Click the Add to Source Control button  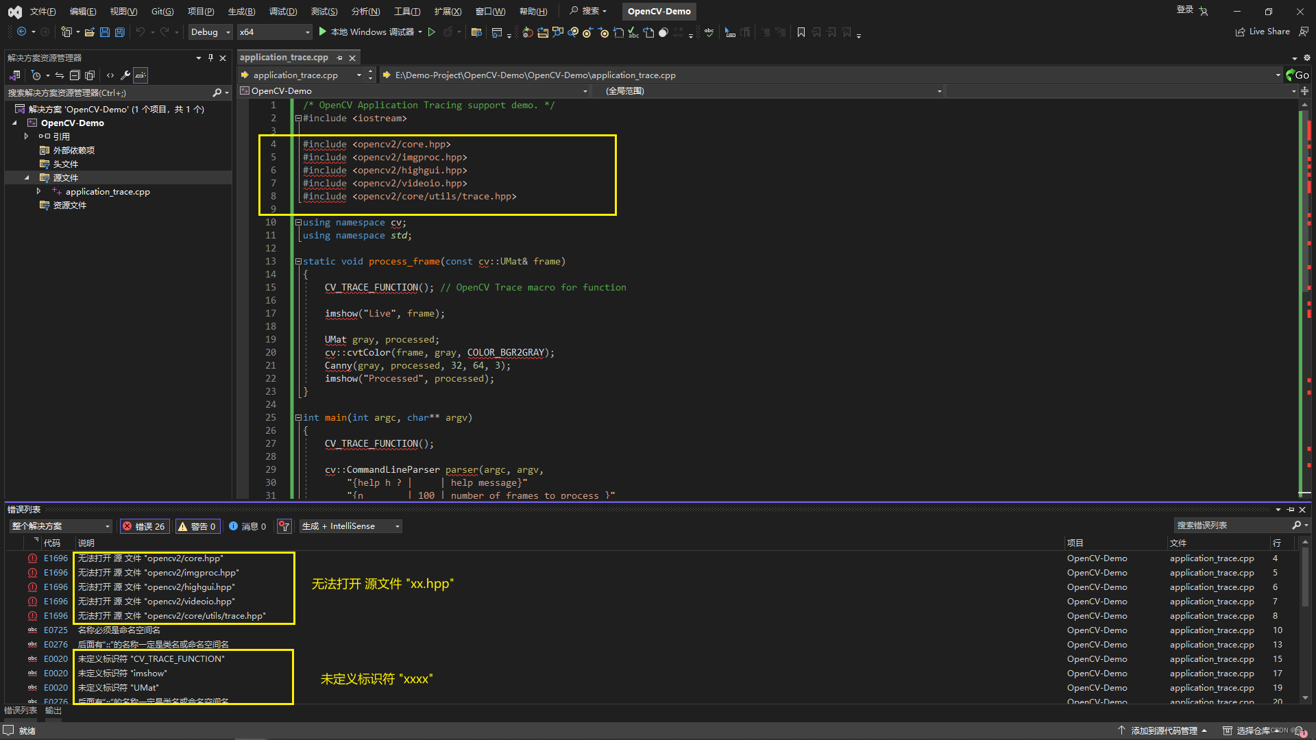(1163, 730)
